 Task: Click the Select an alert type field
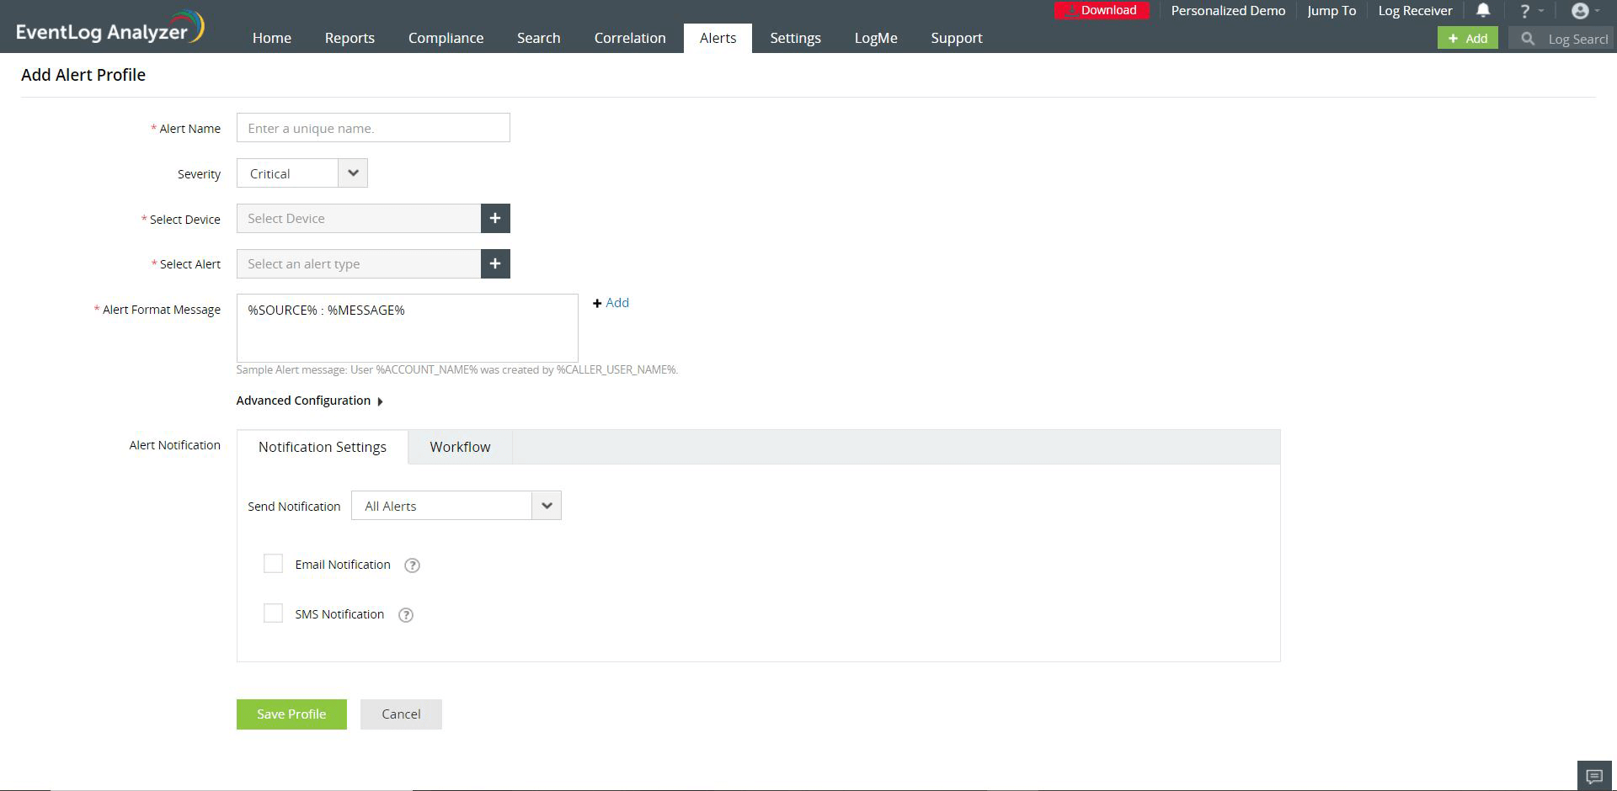[x=359, y=264]
